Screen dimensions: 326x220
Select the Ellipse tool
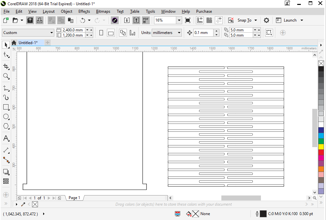coord(6,117)
